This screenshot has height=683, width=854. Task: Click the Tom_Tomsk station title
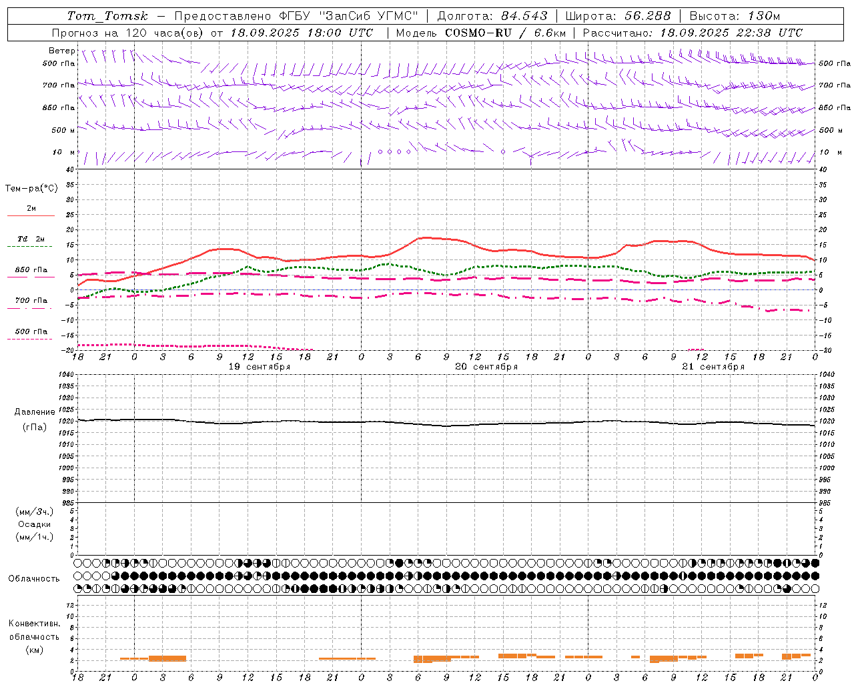tap(107, 16)
